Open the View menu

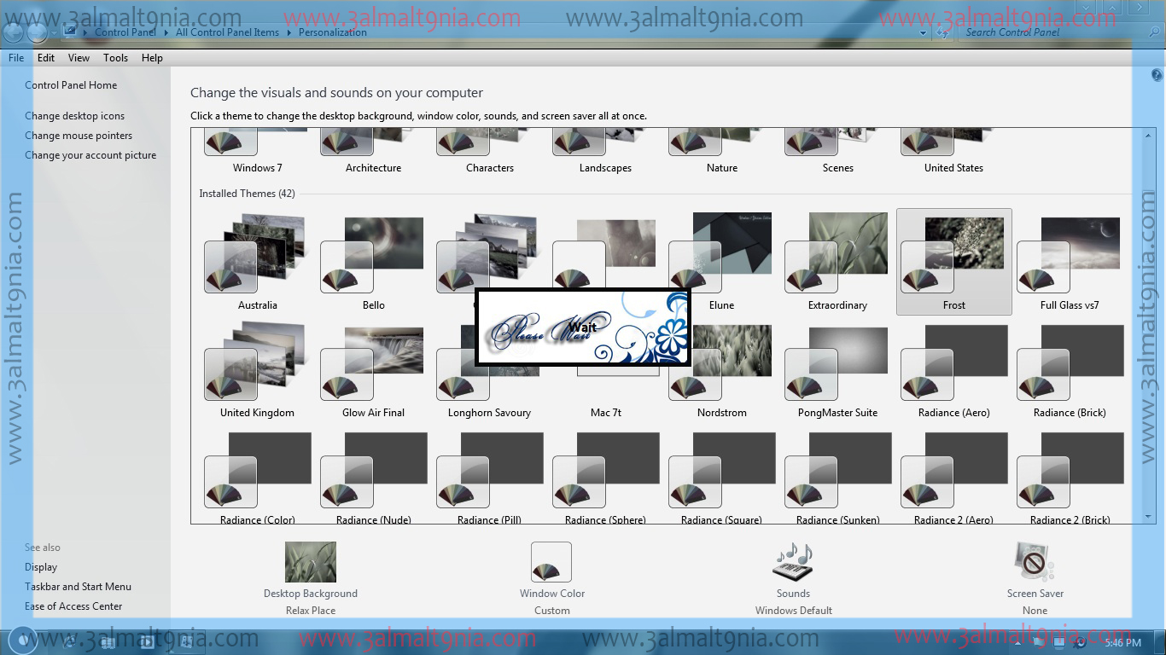[x=79, y=58]
